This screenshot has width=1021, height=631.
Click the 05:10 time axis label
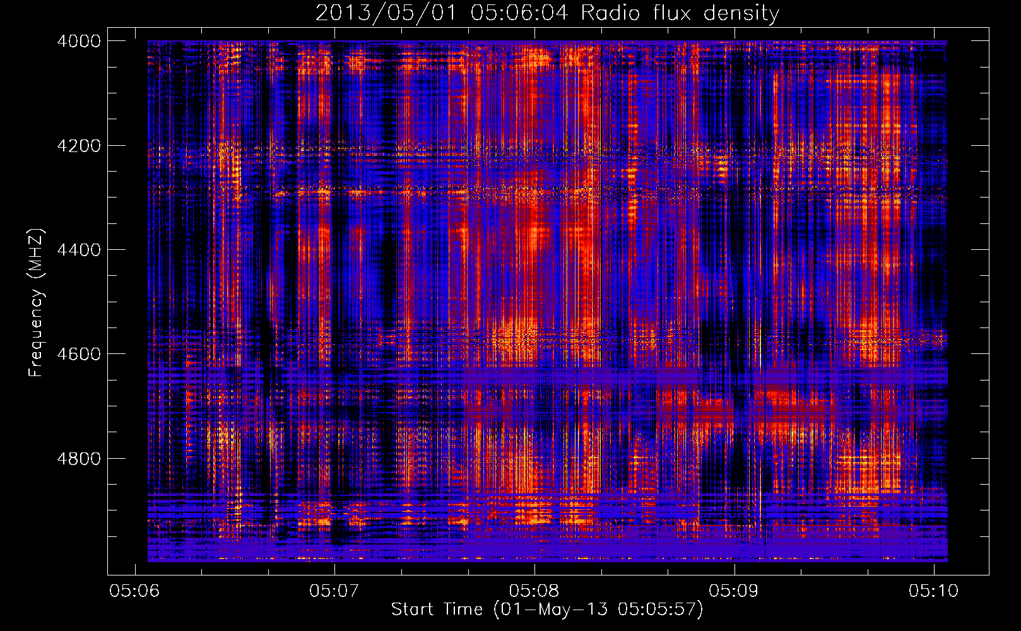(x=933, y=591)
